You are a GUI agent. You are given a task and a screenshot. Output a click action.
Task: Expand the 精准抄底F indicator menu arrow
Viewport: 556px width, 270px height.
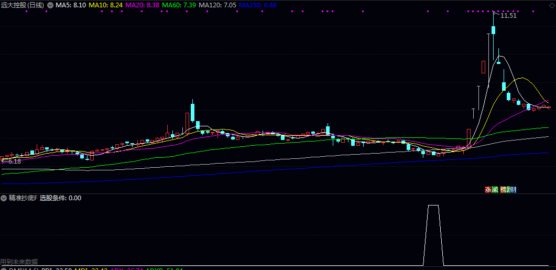pos(4,198)
